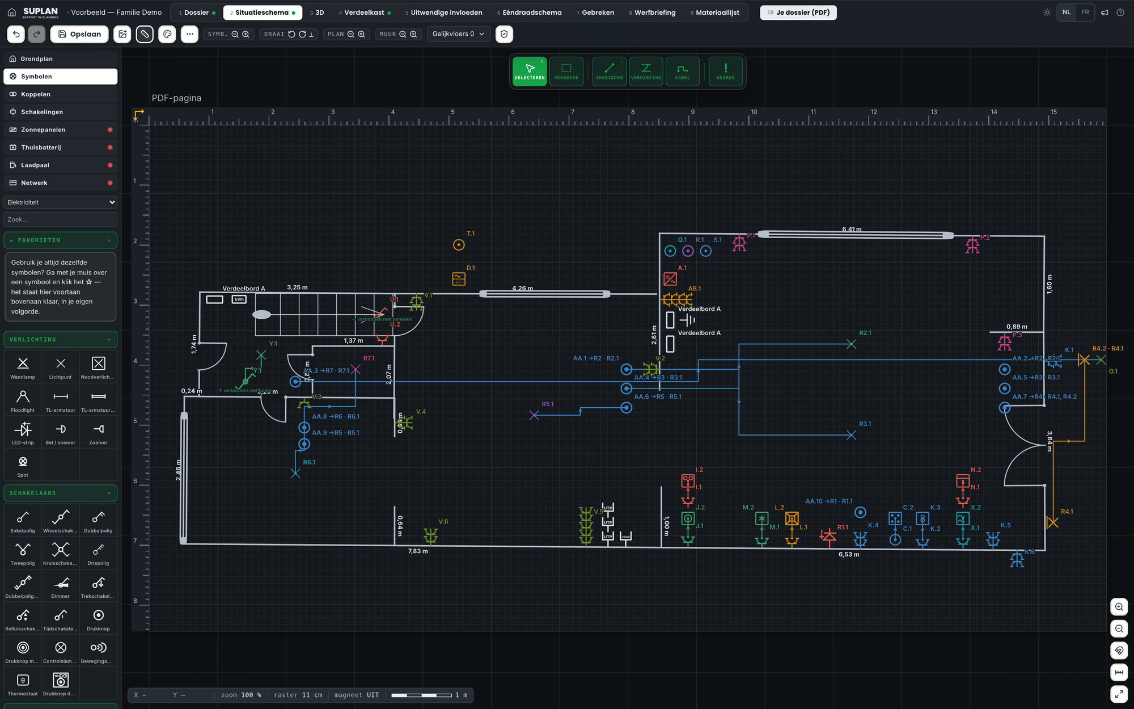
Task: Click the redo arrow button
Action: (37, 34)
